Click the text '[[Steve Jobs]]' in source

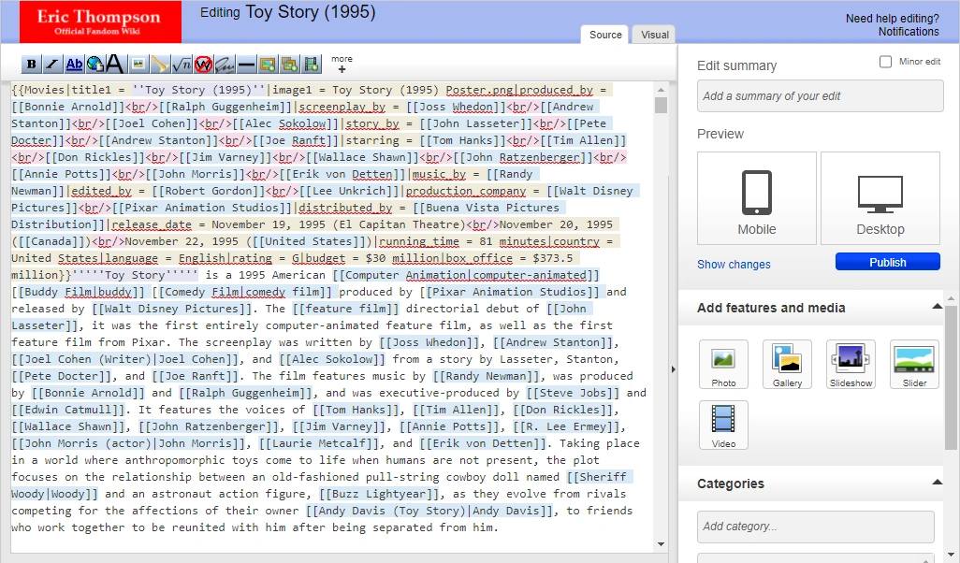coord(573,393)
